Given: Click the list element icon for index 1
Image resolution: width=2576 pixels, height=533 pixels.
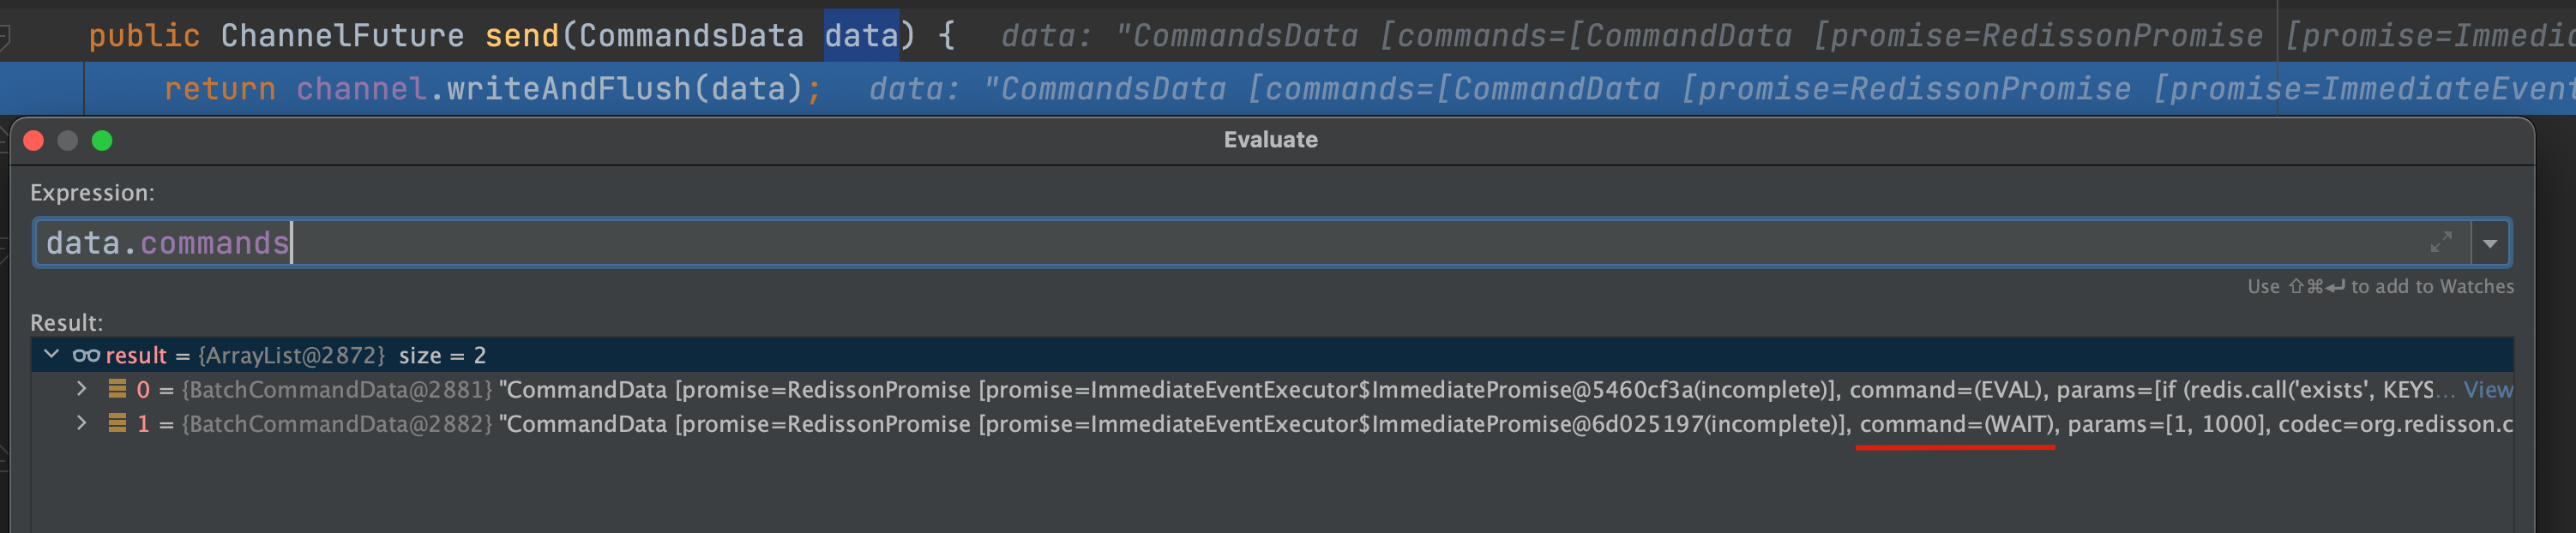Looking at the screenshot, I should coord(117,423).
